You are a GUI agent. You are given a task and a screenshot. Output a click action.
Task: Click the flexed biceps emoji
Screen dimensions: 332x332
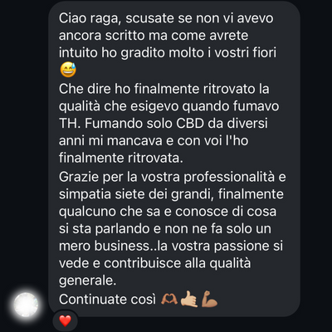209,300
